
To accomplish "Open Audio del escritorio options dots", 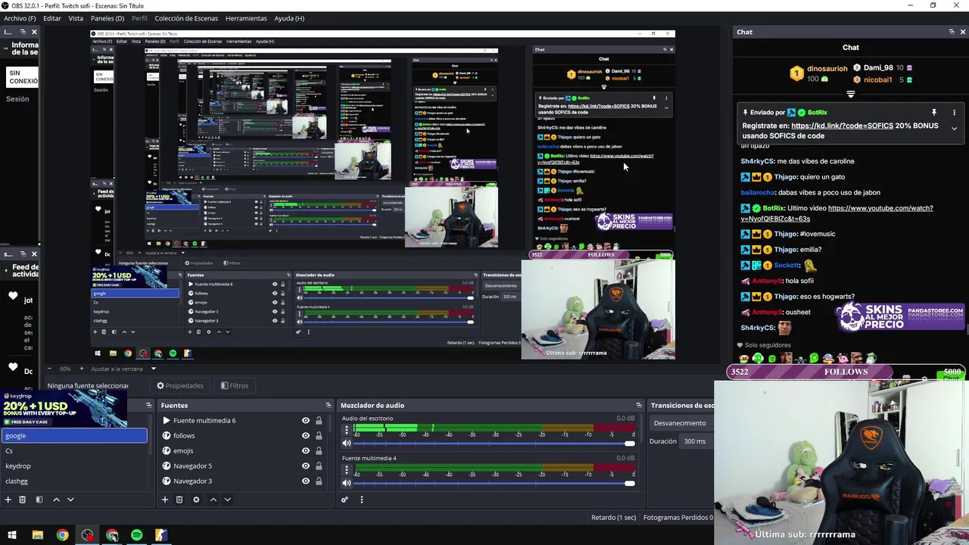I will [x=347, y=430].
